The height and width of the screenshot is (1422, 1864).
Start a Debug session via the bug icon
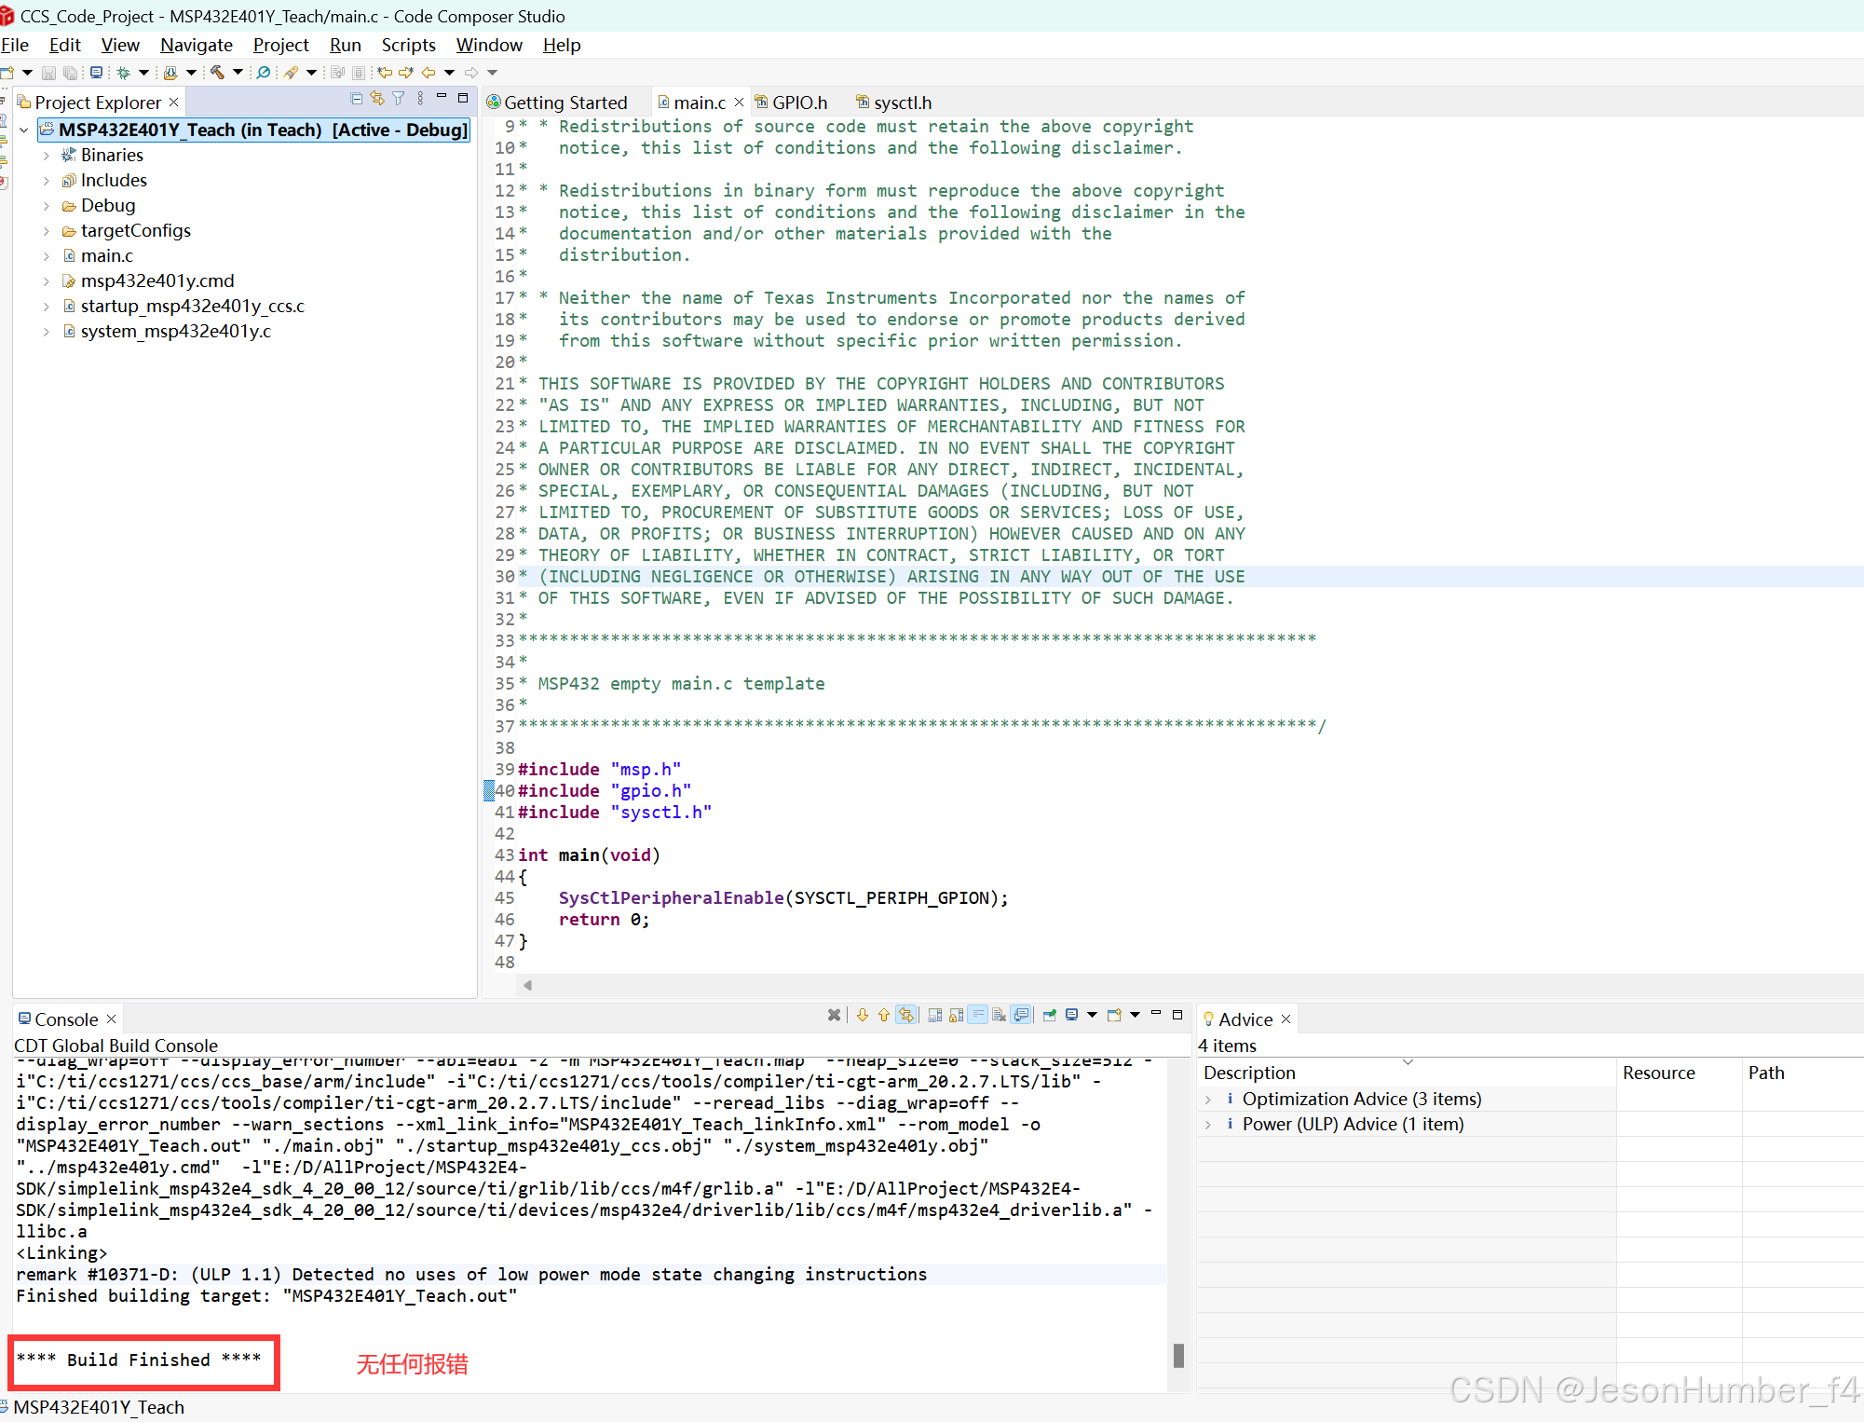coord(123,73)
